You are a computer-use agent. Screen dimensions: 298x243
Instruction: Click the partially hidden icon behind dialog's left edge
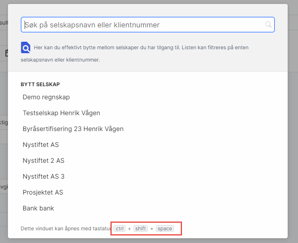coord(6,53)
